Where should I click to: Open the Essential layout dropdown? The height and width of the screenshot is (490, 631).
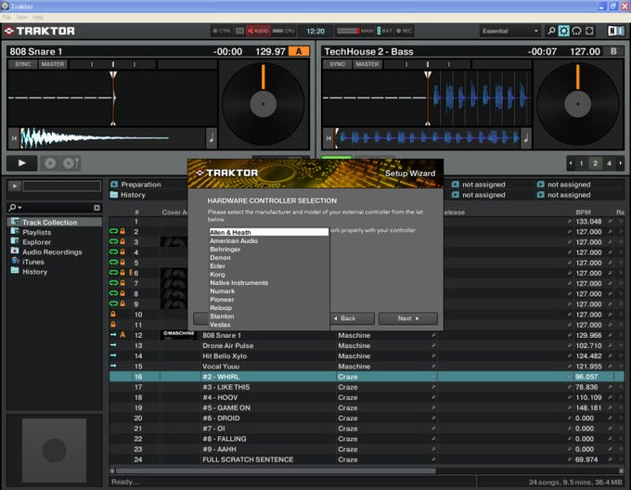click(x=510, y=31)
